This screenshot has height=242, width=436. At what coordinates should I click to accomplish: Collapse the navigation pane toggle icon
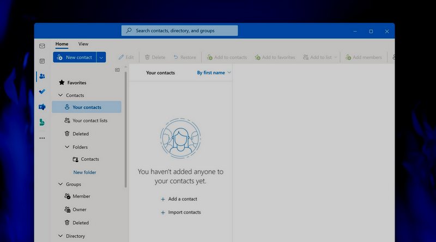(x=117, y=70)
